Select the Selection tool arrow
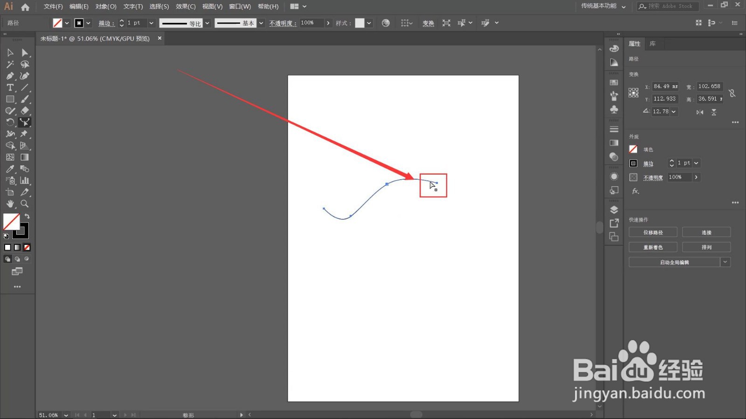The width and height of the screenshot is (746, 419). point(10,53)
